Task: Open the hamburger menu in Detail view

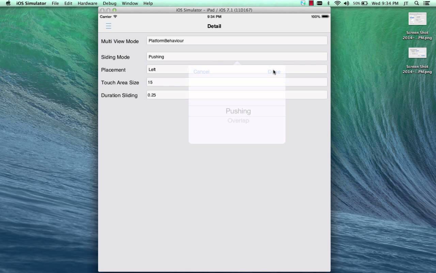Action: [108, 26]
